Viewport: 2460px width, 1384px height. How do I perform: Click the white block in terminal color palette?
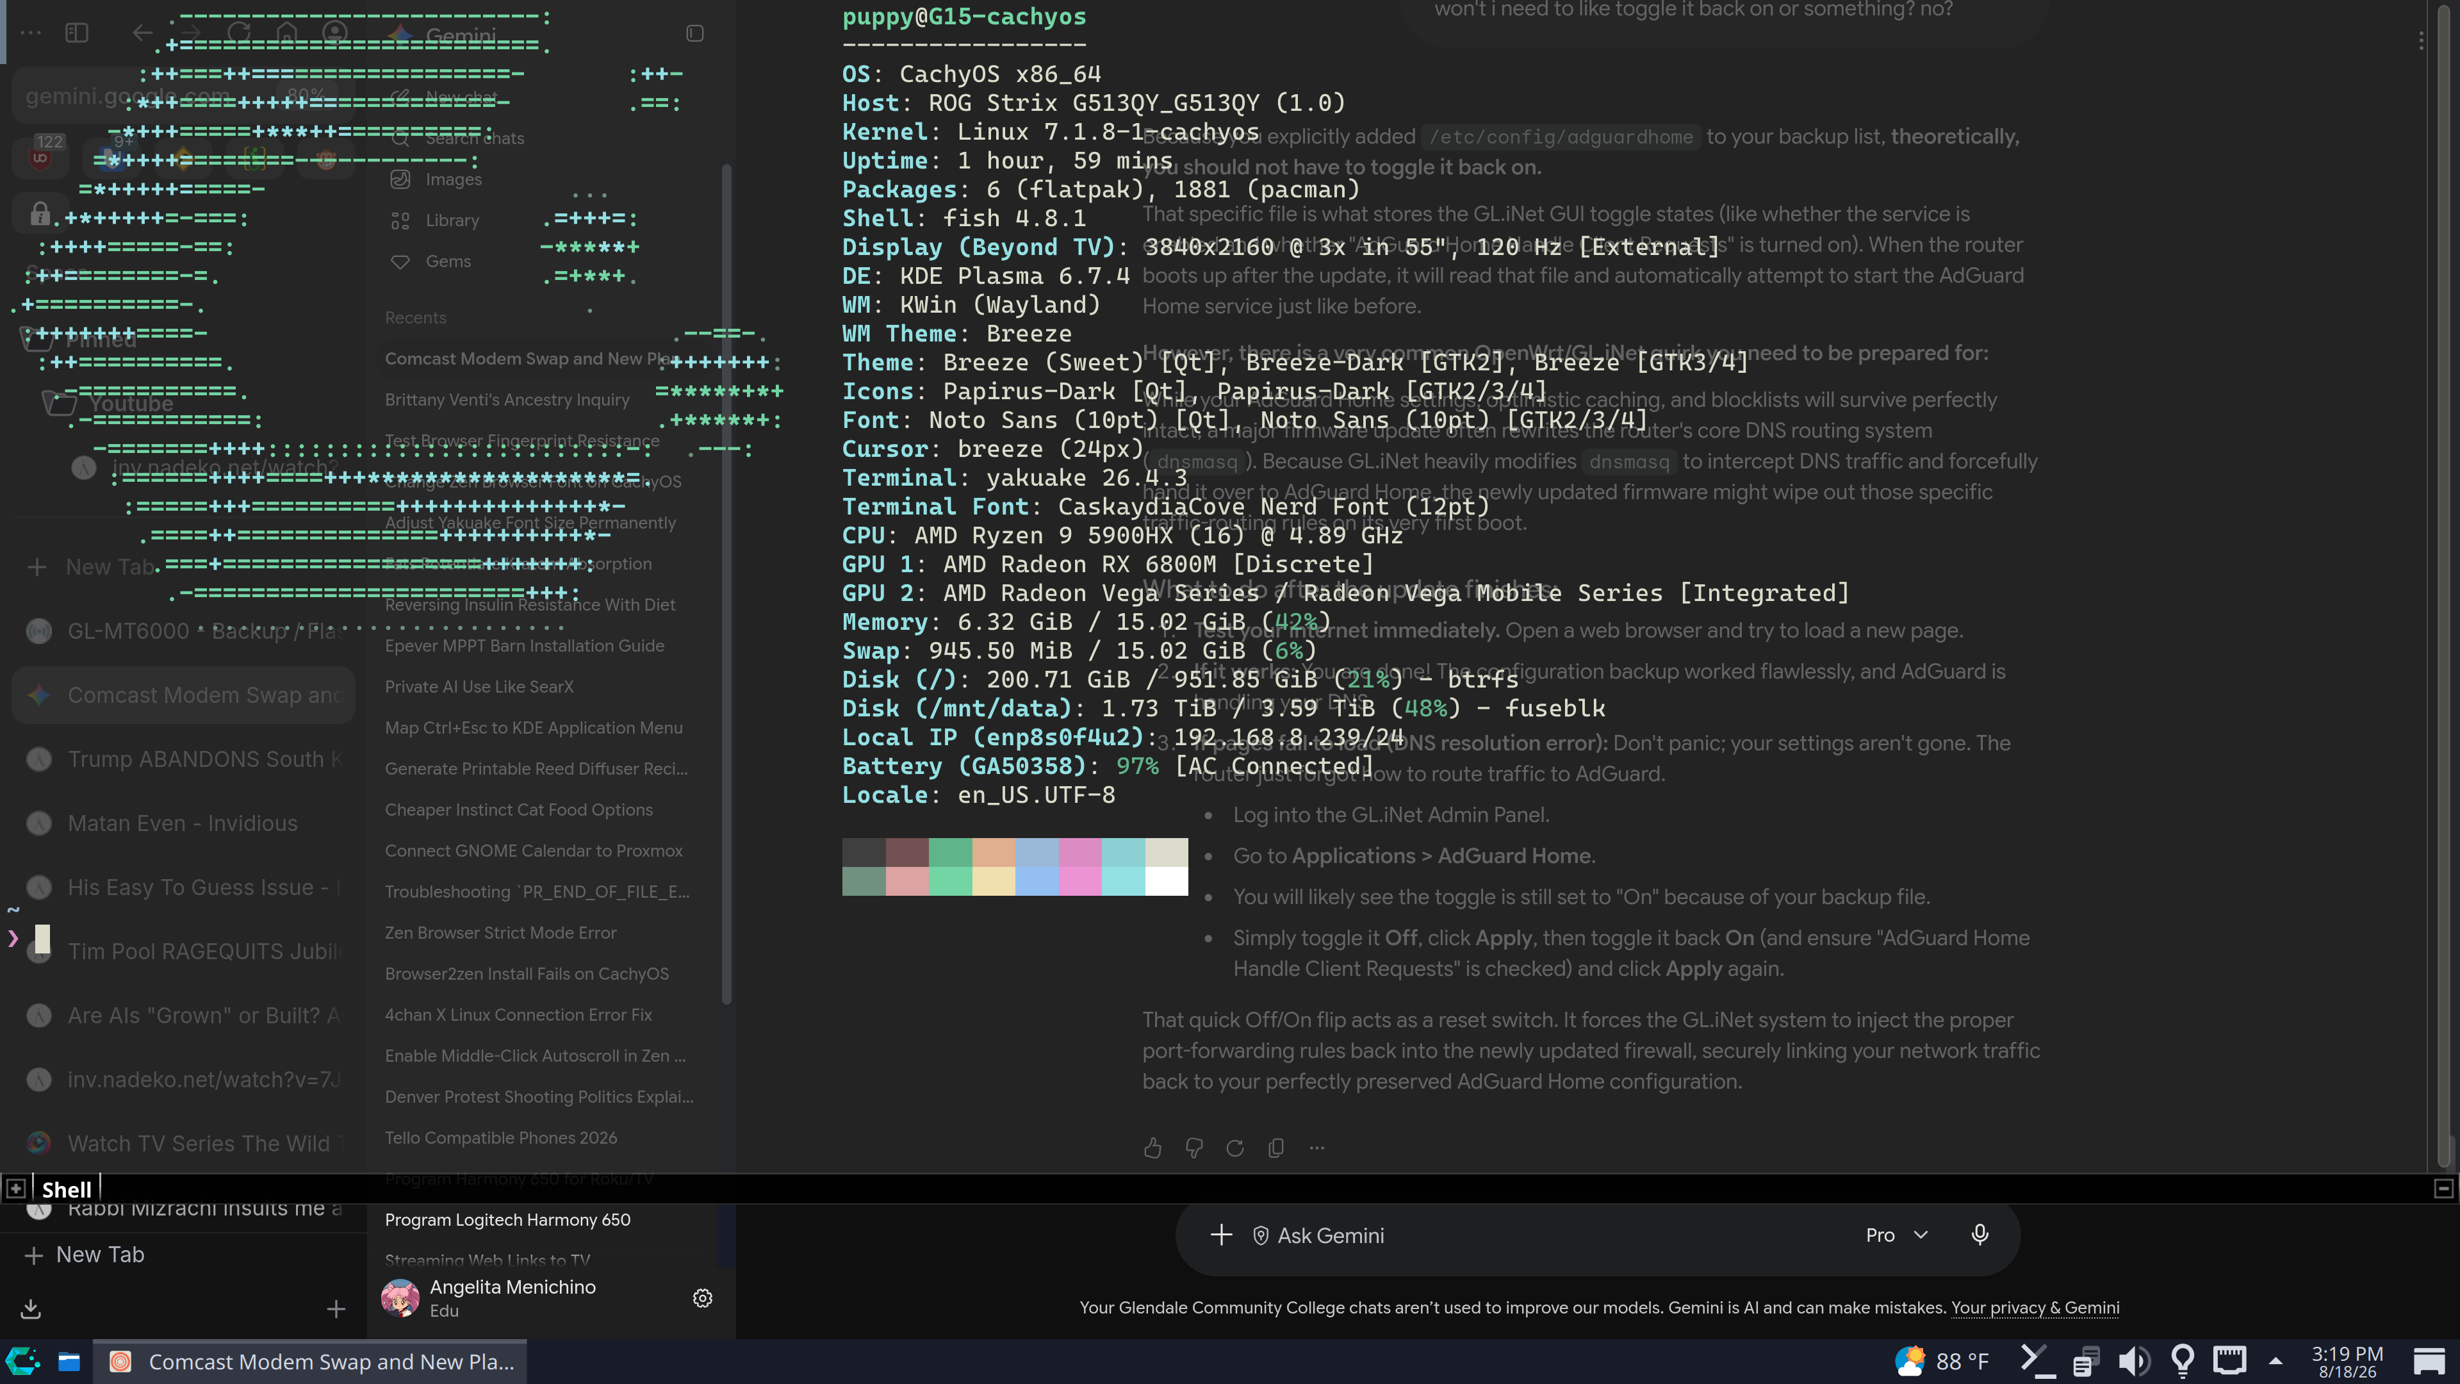point(1166,880)
